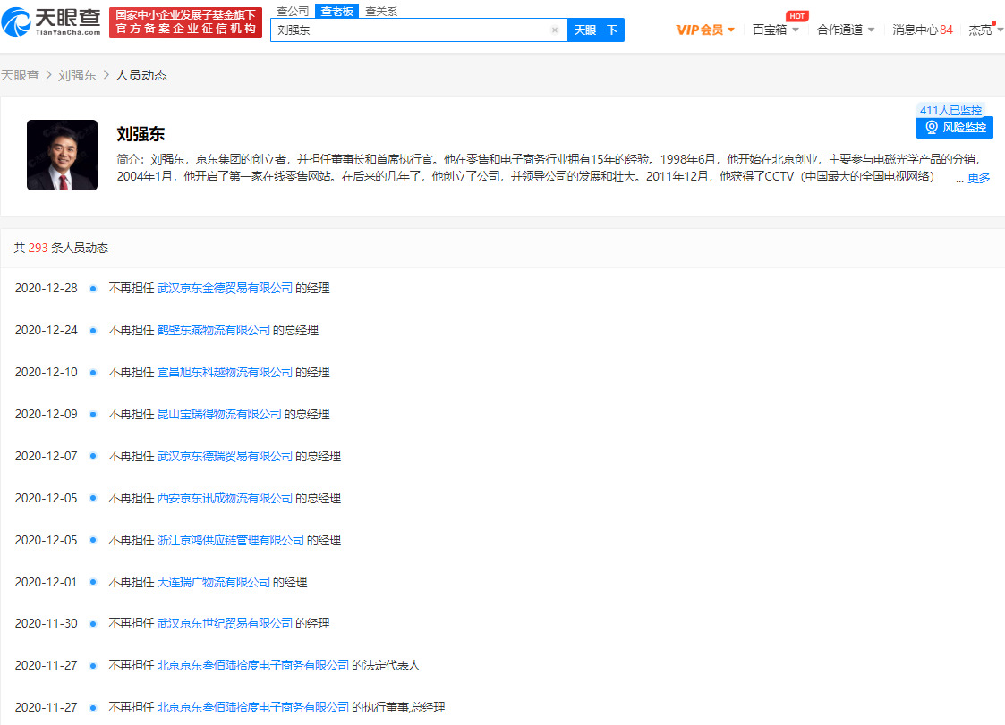The width and height of the screenshot is (1005, 725).
Task: Open 浙江京鸿供应链管理有限公司 company link
Action: click(x=231, y=540)
